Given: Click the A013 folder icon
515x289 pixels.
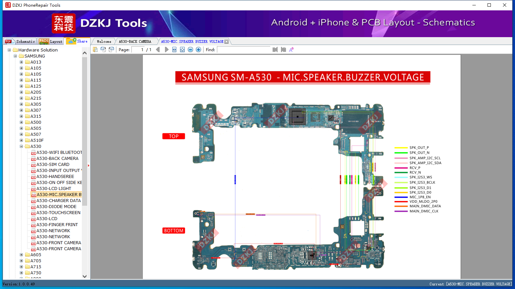Looking at the screenshot, I should point(27,62).
